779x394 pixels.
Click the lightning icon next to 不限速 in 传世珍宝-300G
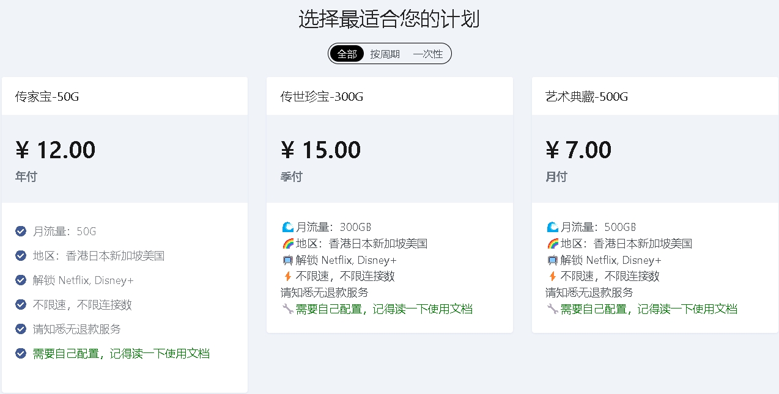coord(287,276)
